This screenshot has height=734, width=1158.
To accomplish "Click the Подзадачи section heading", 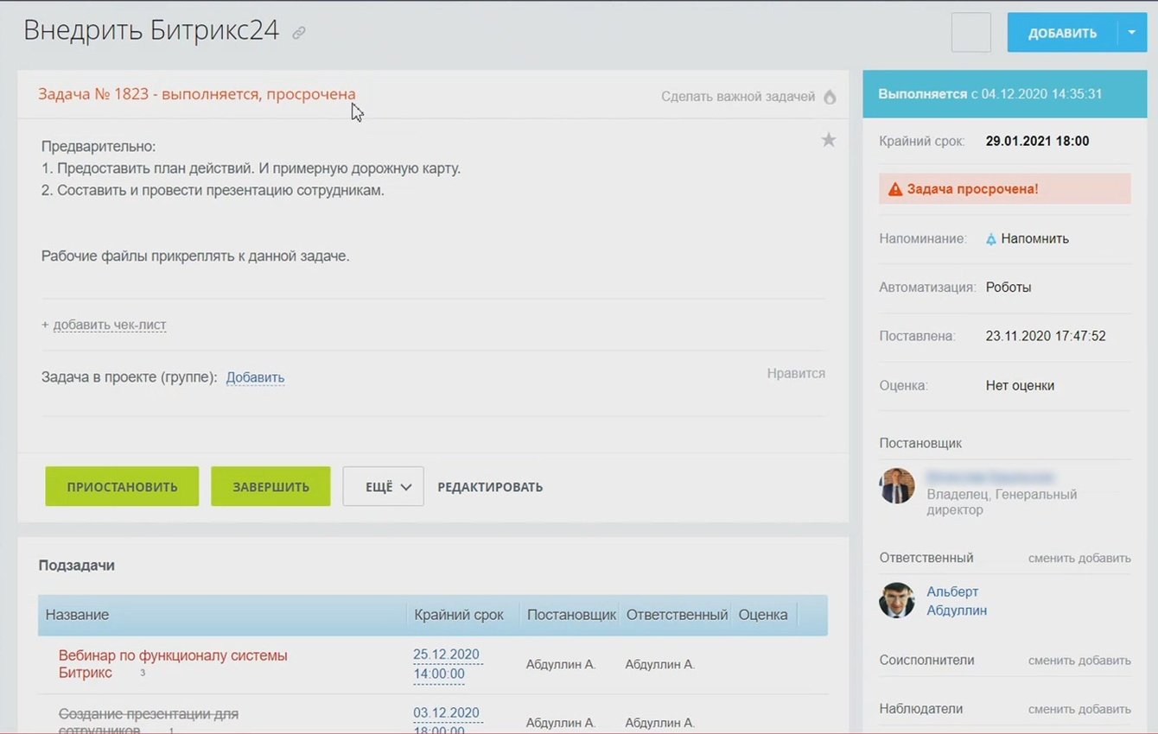I will (x=77, y=566).
